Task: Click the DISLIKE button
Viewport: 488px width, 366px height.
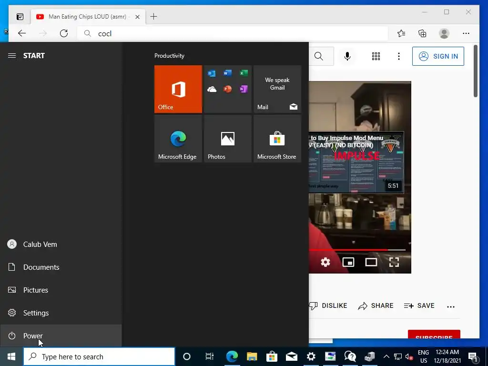Action: click(328, 305)
